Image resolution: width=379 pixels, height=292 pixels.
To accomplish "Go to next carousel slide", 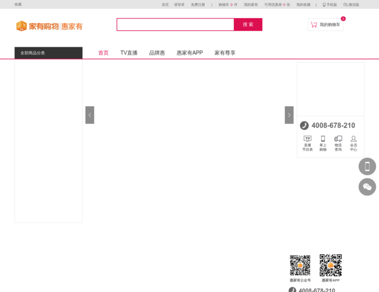I will pos(289,115).
